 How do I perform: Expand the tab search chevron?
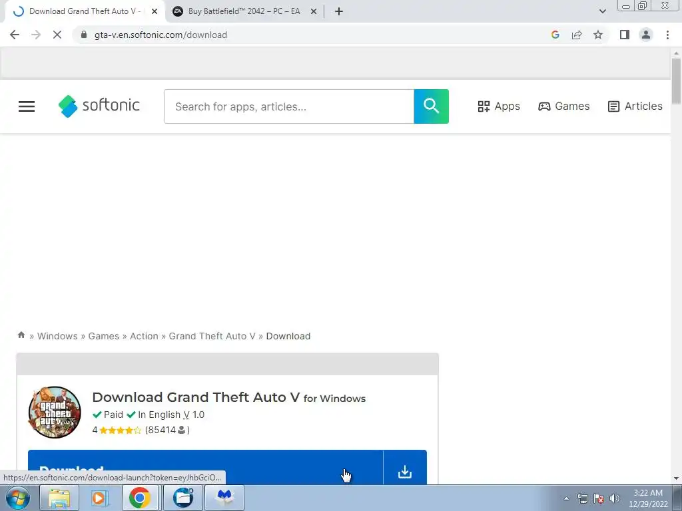coord(602,11)
